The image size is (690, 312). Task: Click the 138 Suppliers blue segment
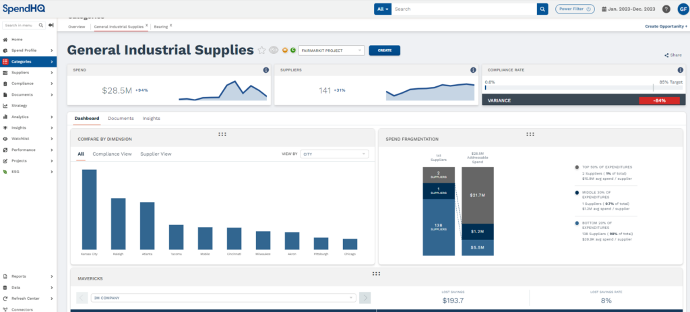(439, 227)
